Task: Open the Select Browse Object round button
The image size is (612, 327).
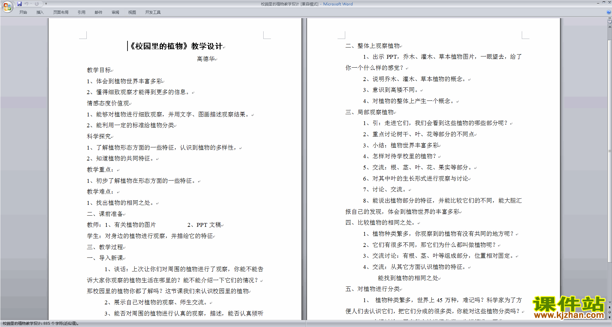Action: click(610, 312)
